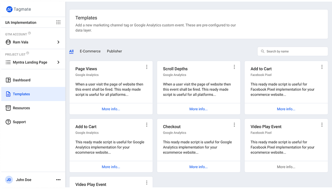Click the John Doe user name

(24, 180)
